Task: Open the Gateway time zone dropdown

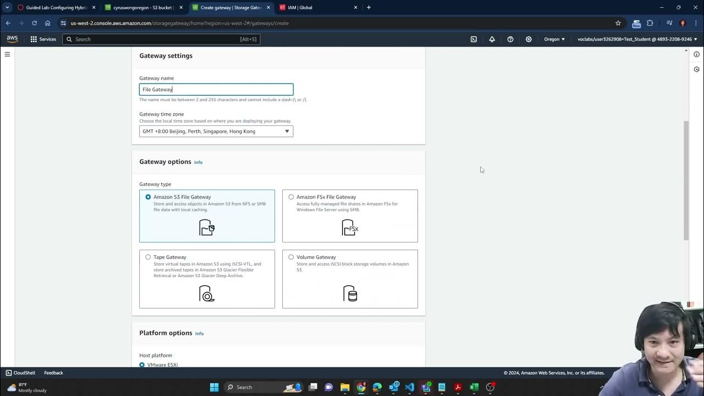Action: (216, 131)
